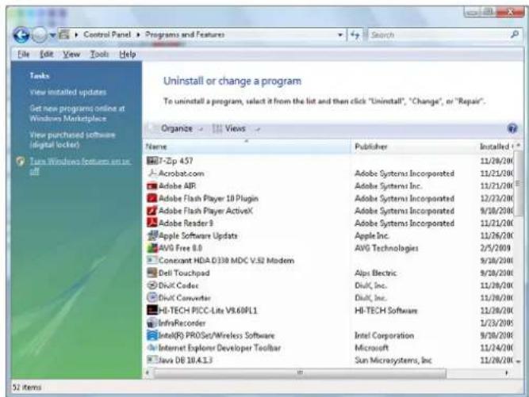The width and height of the screenshot is (529, 397).
Task: Click the 7-Zip 4.57 program icon
Action: (x=152, y=161)
